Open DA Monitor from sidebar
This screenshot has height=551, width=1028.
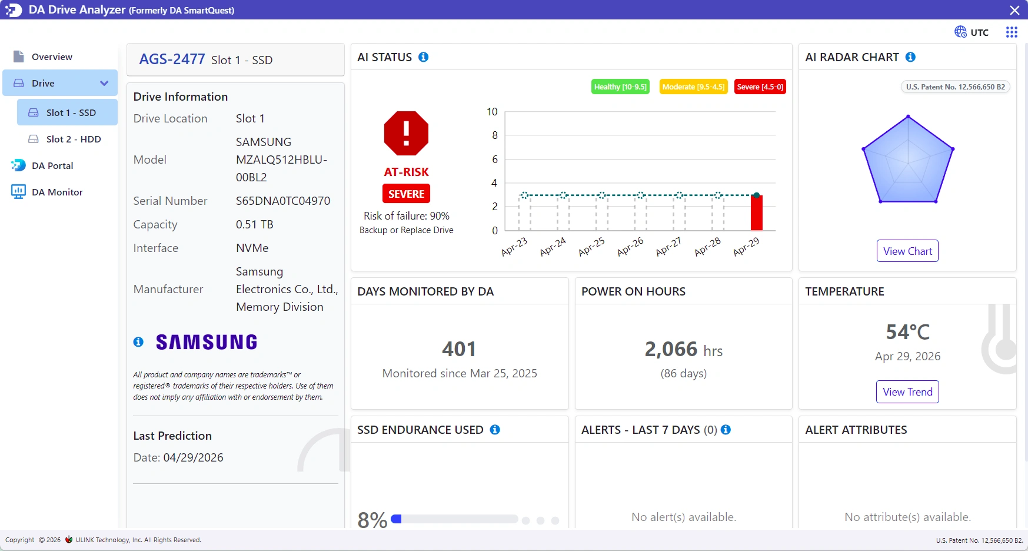point(60,192)
